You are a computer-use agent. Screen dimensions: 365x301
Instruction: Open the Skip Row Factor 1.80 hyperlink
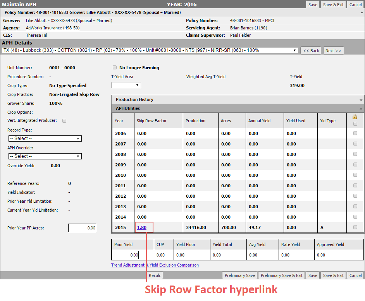click(141, 227)
